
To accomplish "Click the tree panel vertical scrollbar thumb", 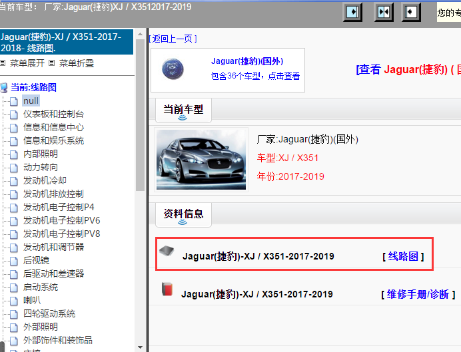I will [141, 115].
